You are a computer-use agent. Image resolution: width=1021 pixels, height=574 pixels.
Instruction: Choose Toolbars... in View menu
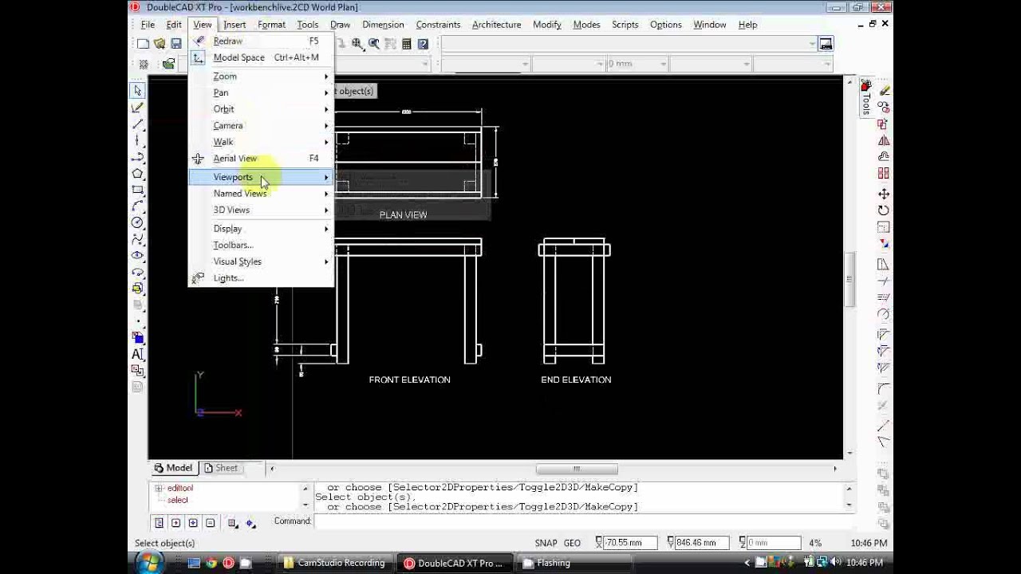[x=261, y=245]
